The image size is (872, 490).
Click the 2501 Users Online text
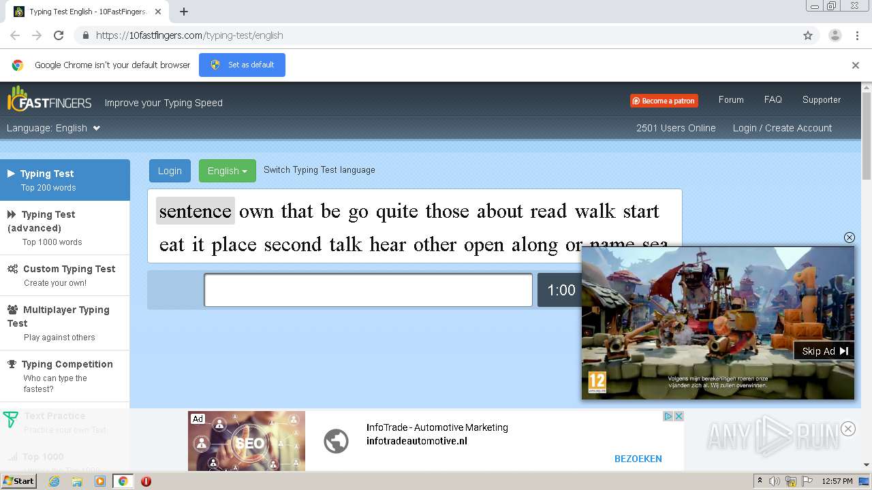676,128
